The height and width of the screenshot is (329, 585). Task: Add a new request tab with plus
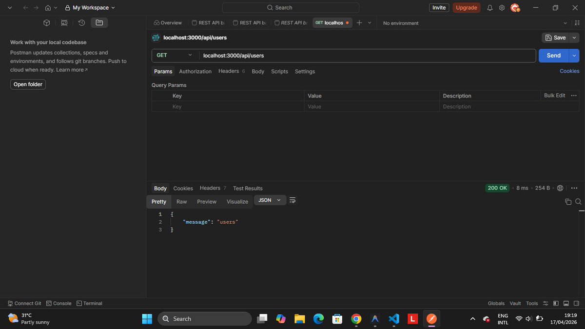click(359, 23)
